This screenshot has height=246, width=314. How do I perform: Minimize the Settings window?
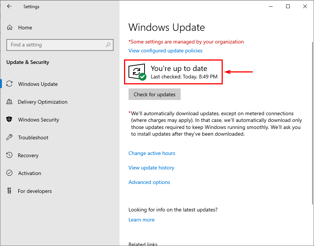[271, 6]
